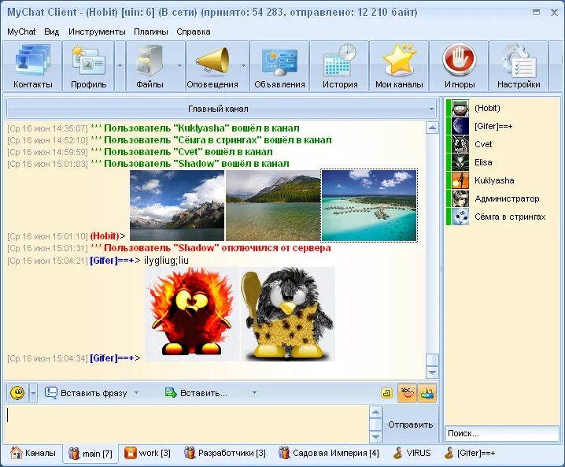The height and width of the screenshot is (467, 565).
Task: Click the Cvet user avatar
Action: point(460,144)
